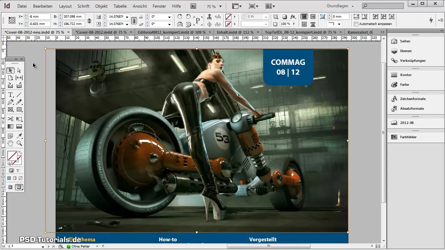Open the Bearbeiten menu

(x=42, y=6)
